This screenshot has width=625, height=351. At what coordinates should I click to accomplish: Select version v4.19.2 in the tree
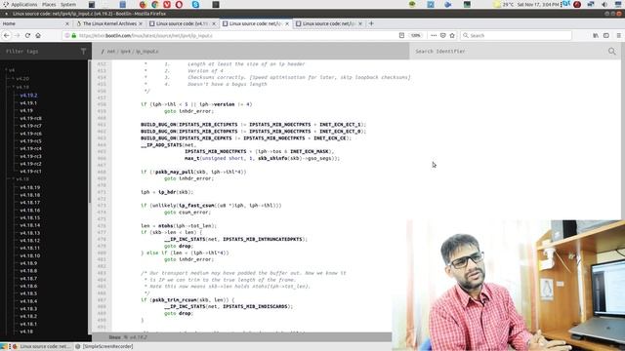tap(28, 96)
